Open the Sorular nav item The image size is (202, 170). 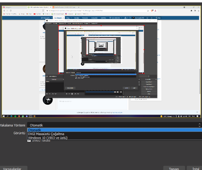tap(77, 18)
